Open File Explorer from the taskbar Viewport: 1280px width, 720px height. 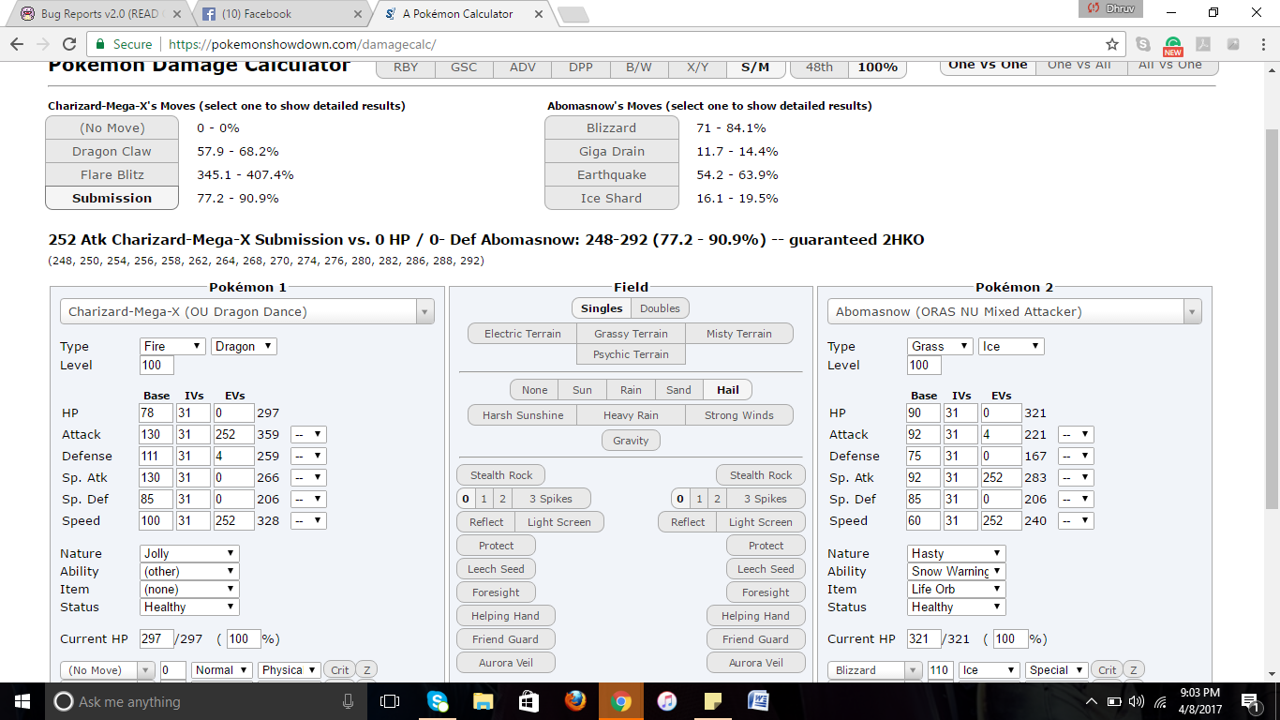click(x=483, y=701)
